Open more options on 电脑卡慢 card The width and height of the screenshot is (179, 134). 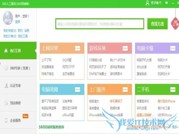click(x=173, y=48)
